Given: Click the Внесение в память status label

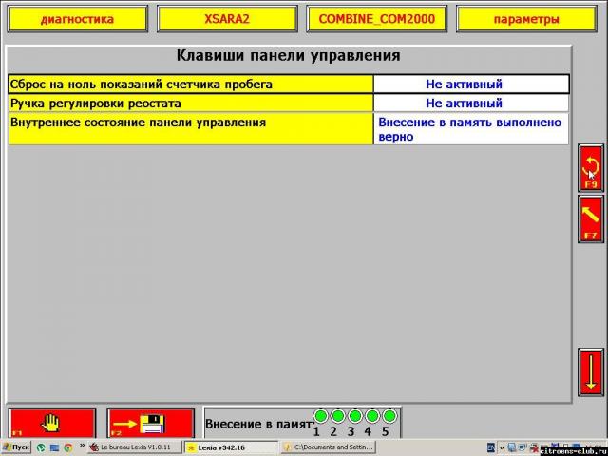Looking at the screenshot, I should [x=258, y=424].
